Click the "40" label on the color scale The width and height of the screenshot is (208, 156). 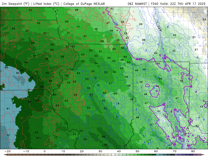pyautogui.click(x=119, y=151)
